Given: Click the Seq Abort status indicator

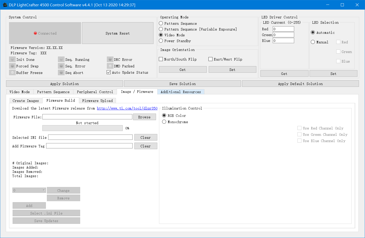Looking at the screenshot, I should click(x=61, y=73).
